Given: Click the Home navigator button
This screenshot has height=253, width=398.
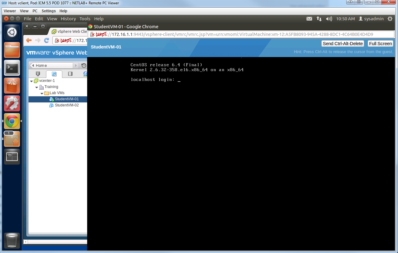Looking at the screenshot, I should (52, 65).
